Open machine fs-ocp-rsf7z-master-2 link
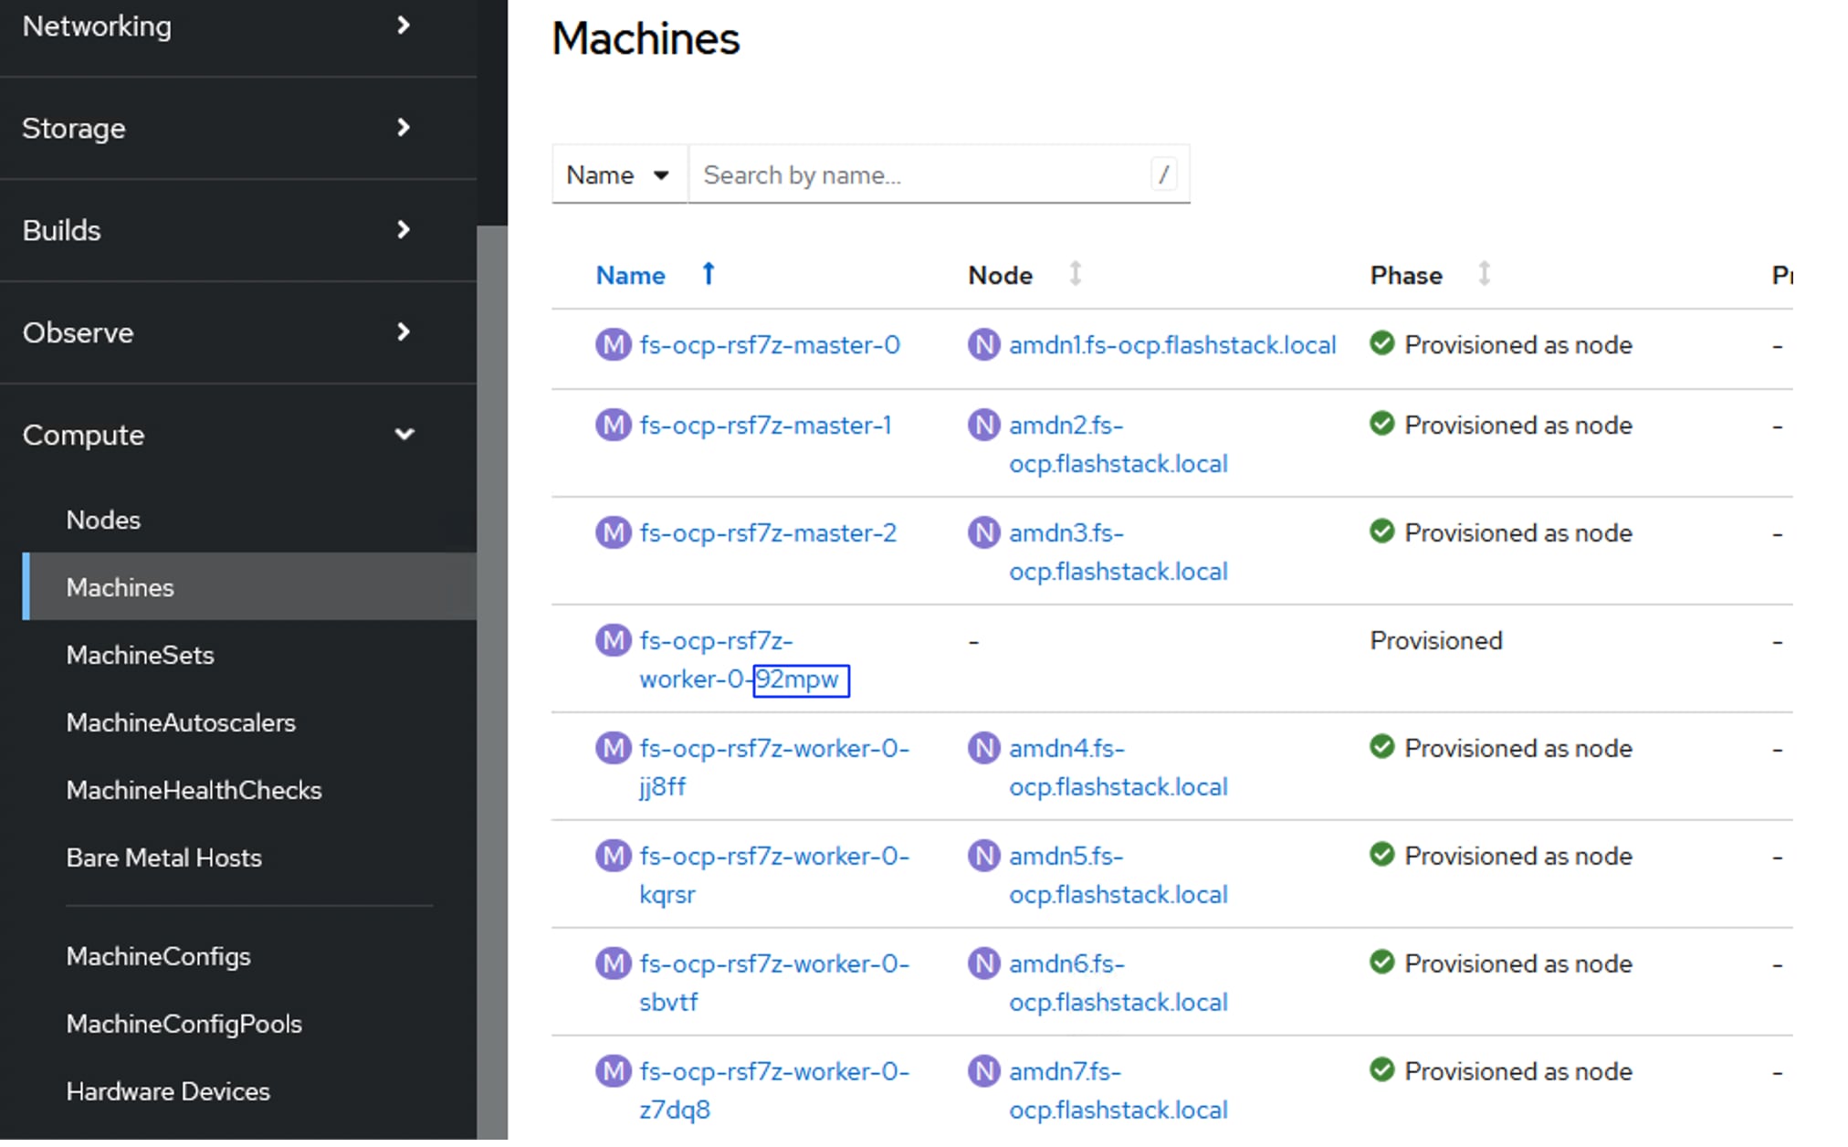Viewport: 1848px width, 1147px height. click(x=768, y=533)
